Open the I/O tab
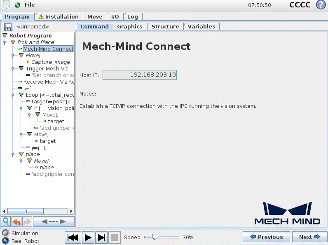The image size is (328, 245). coord(115,17)
